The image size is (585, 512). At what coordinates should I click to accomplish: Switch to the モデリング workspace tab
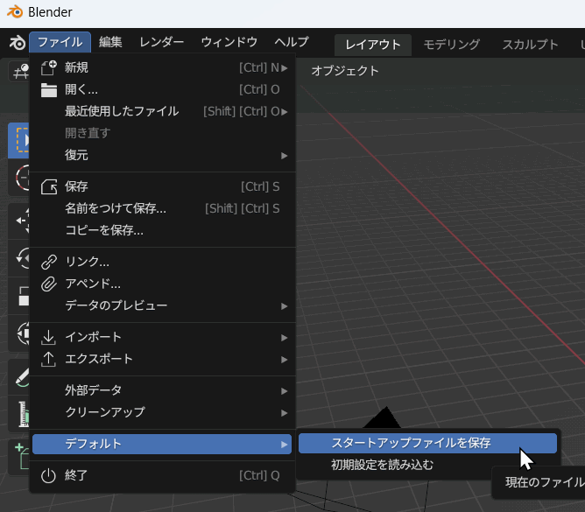[451, 45]
